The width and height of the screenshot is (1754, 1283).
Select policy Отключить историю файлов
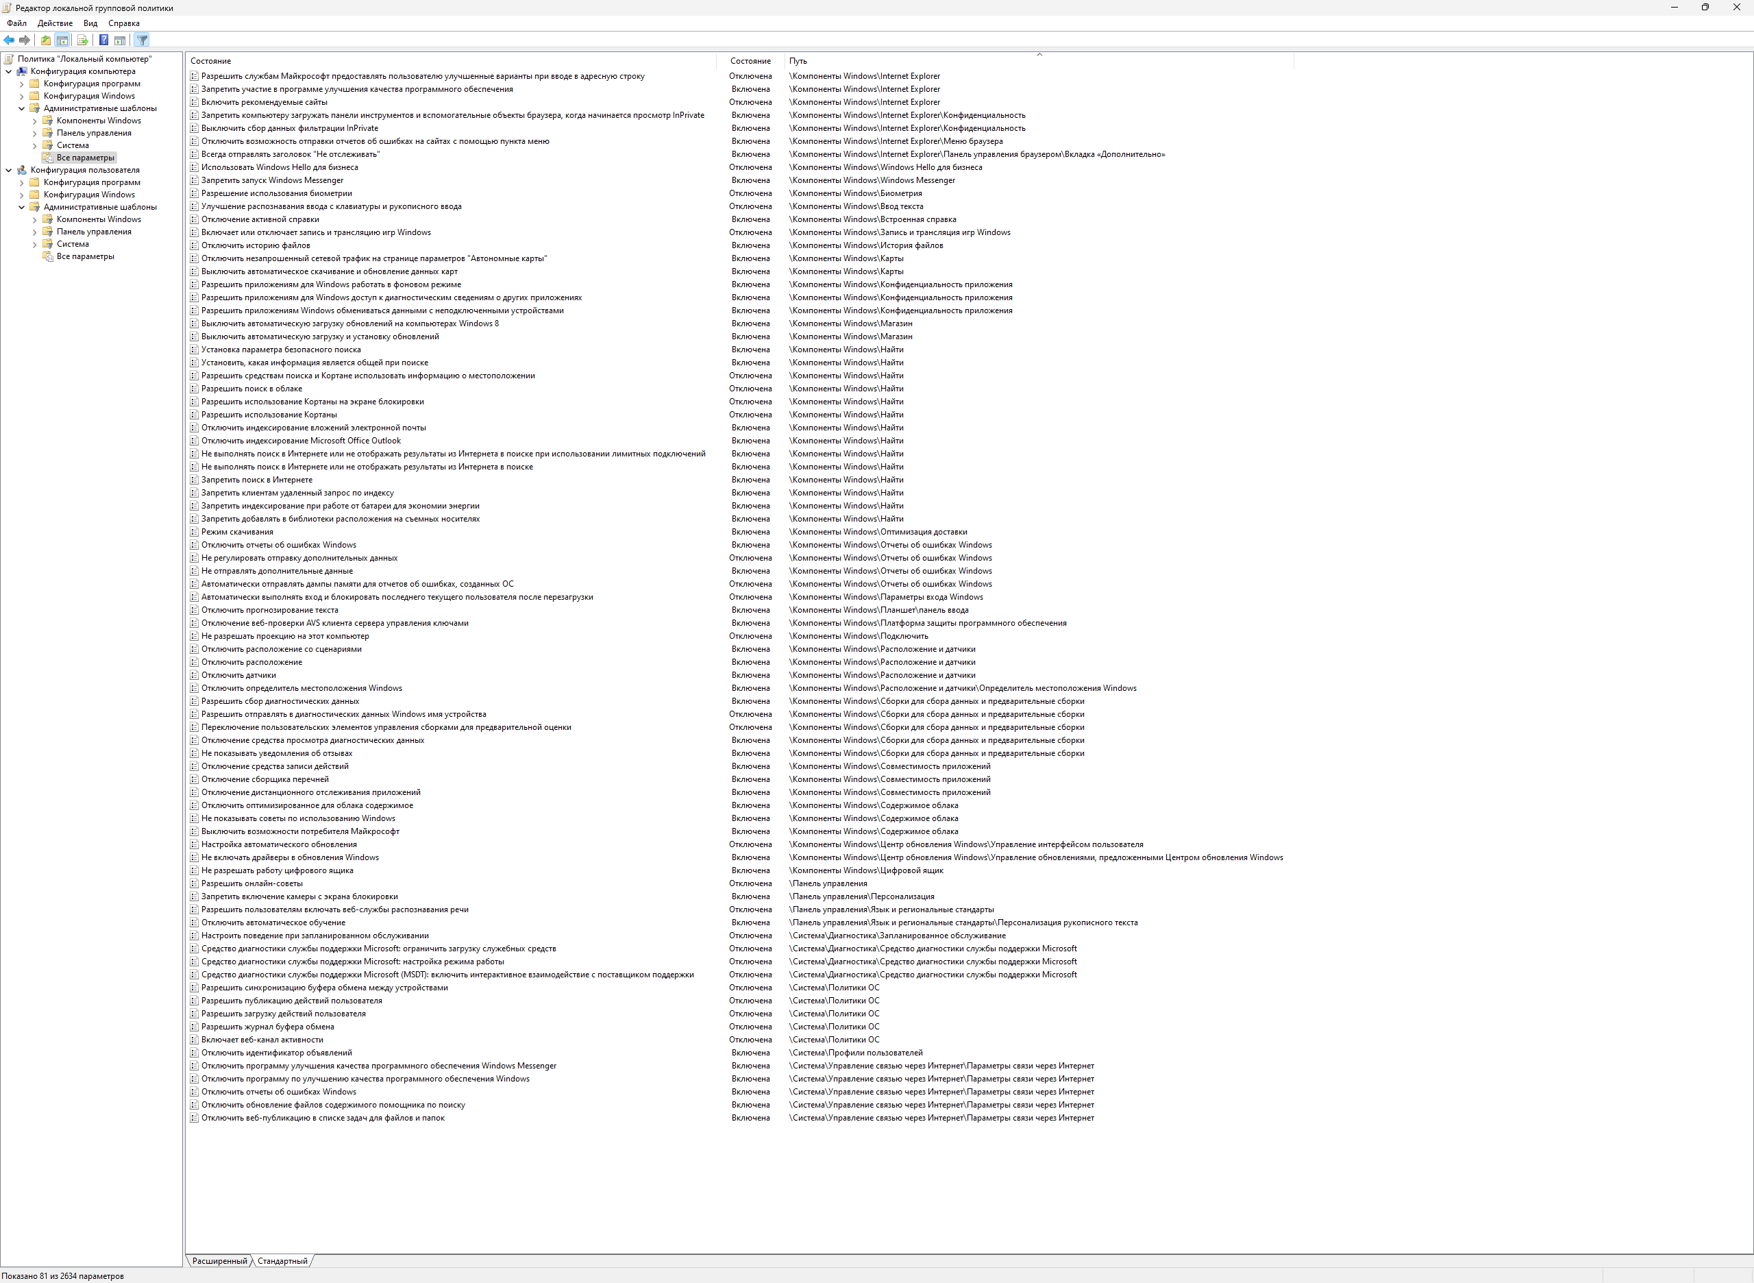(256, 245)
